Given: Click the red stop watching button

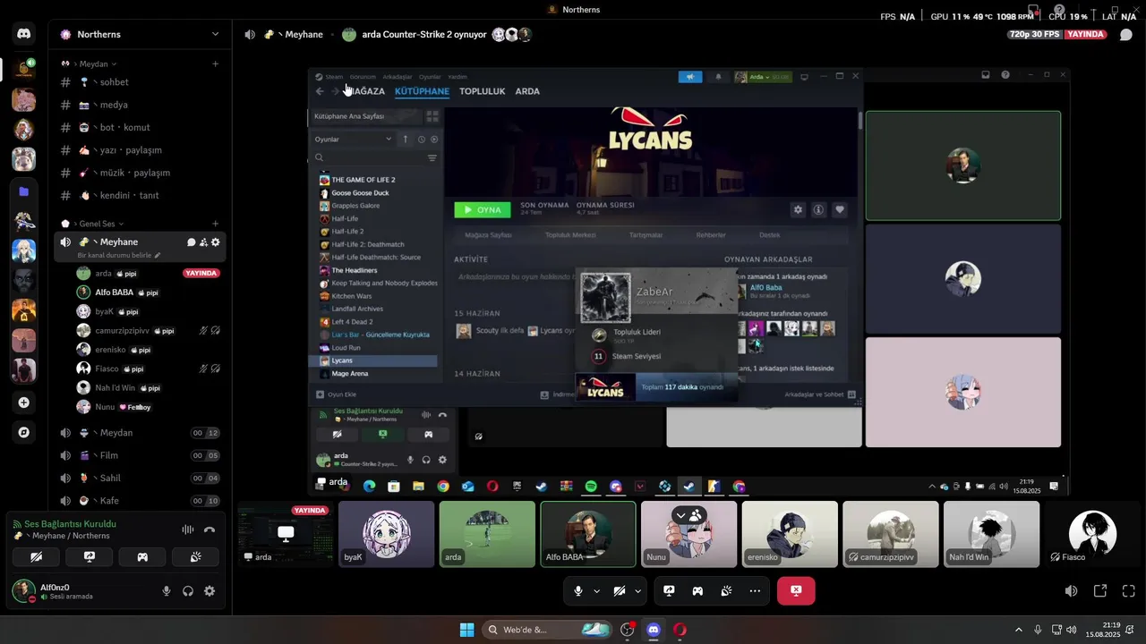Looking at the screenshot, I should pos(796,591).
